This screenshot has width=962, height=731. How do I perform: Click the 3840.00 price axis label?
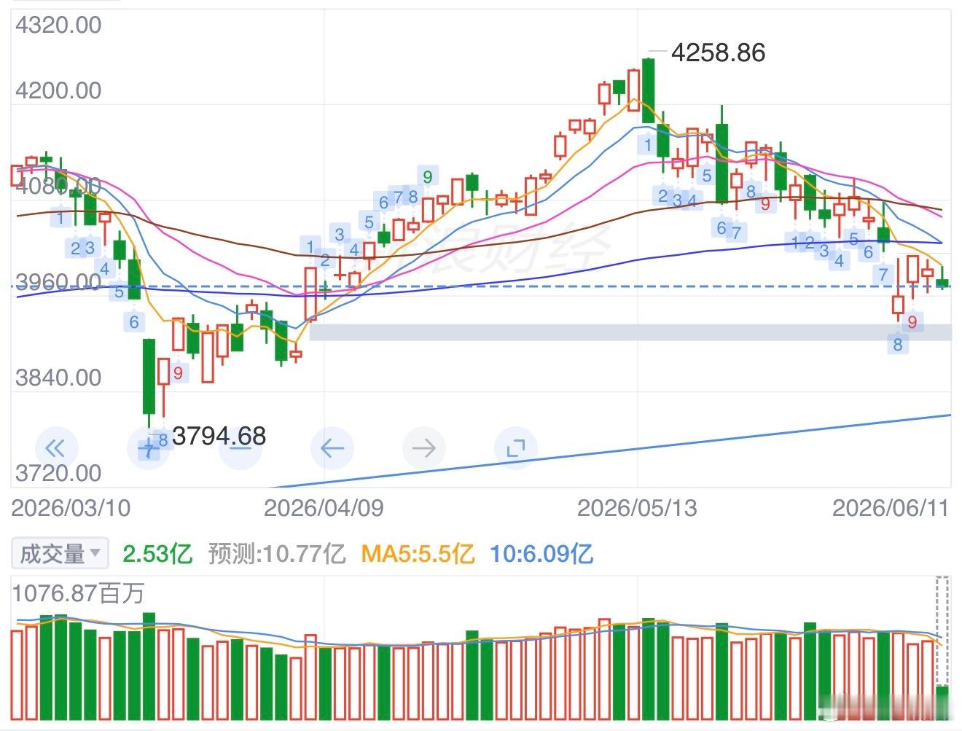tap(58, 378)
